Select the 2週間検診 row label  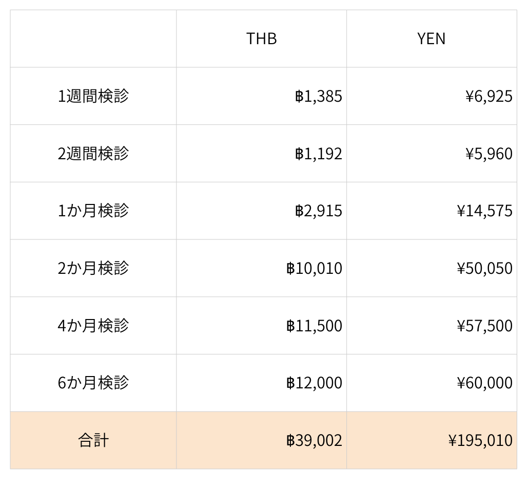(93, 154)
